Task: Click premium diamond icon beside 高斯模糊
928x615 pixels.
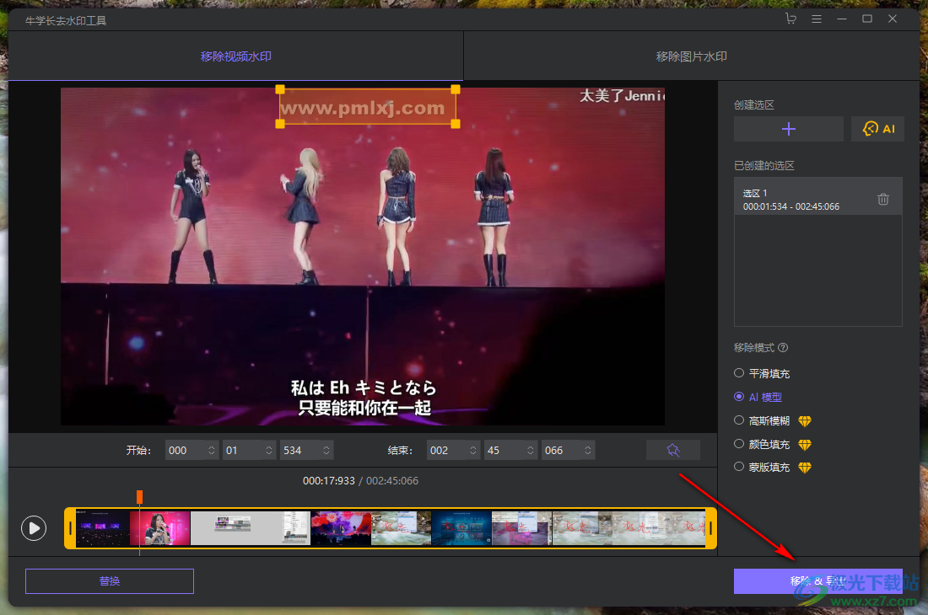Action: 804,421
